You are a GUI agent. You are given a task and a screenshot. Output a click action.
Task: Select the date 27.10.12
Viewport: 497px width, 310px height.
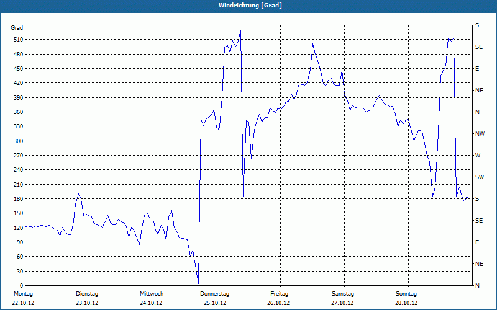pyautogui.click(x=342, y=303)
